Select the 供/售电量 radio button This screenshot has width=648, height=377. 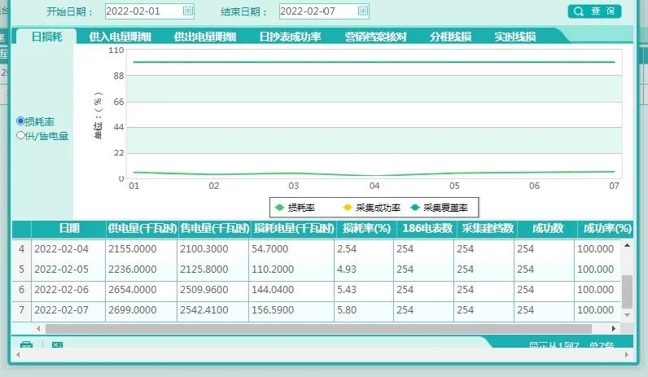[x=20, y=135]
